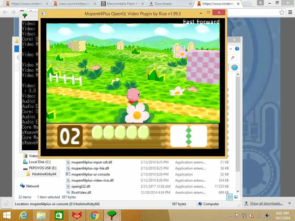Image resolution: width=295 pixels, height=221 pixels.
Task: Select file mupen64plus-video-rice.dll
Action: (x=92, y=180)
